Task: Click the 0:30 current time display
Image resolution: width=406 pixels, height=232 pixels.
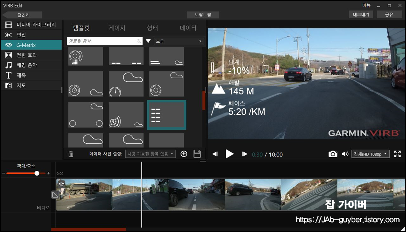Action: coord(257,155)
